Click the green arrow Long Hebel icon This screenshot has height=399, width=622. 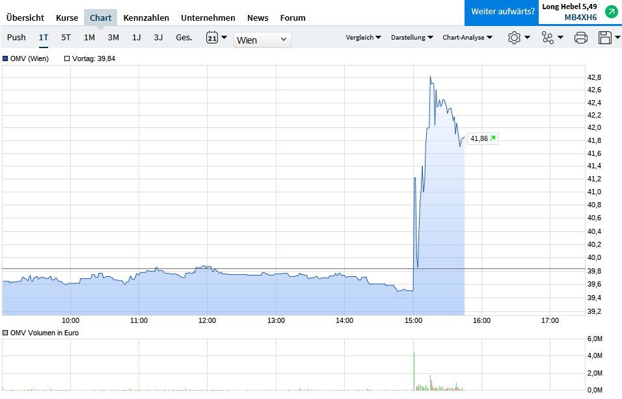click(612, 12)
